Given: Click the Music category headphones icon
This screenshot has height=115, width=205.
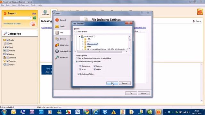Looking at the screenshot, I should (4, 47).
